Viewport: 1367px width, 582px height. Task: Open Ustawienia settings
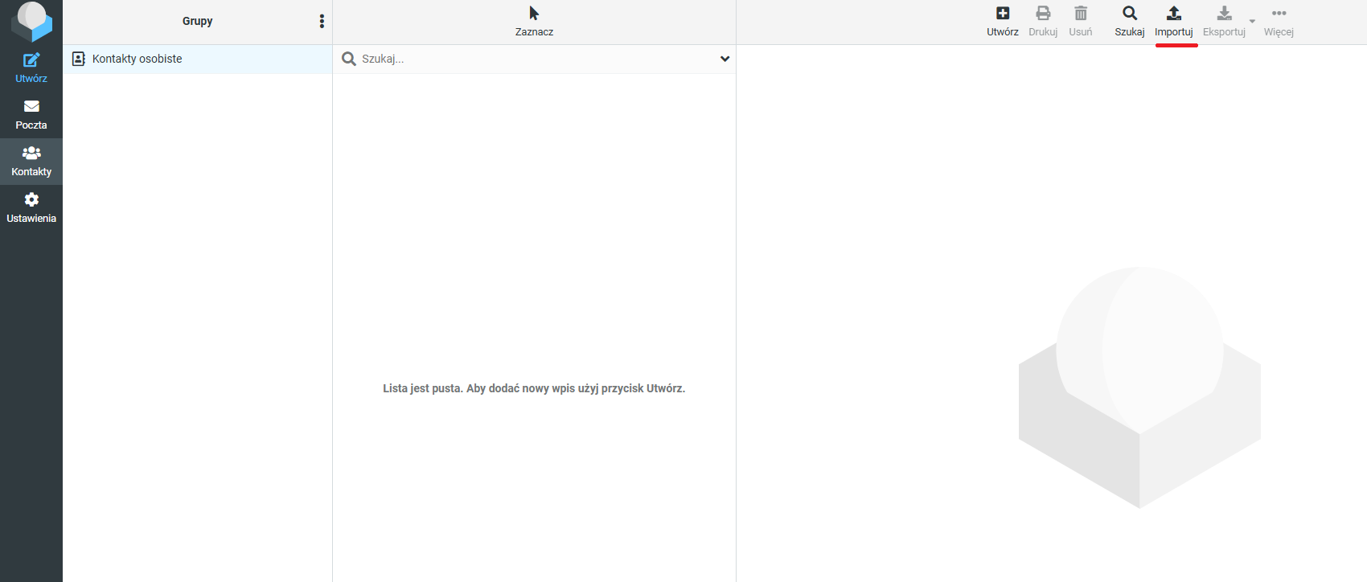(x=31, y=208)
